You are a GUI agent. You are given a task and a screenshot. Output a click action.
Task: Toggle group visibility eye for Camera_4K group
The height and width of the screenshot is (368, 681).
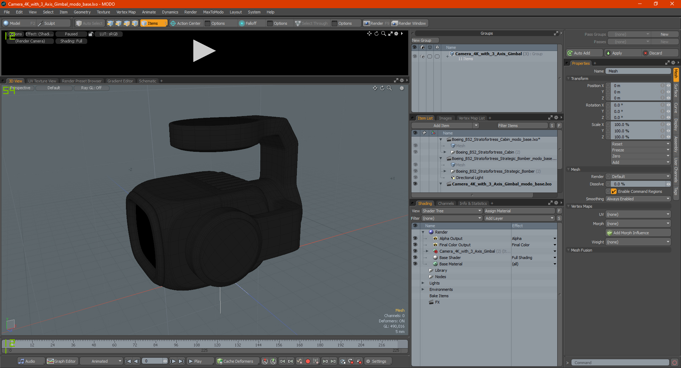click(414, 56)
